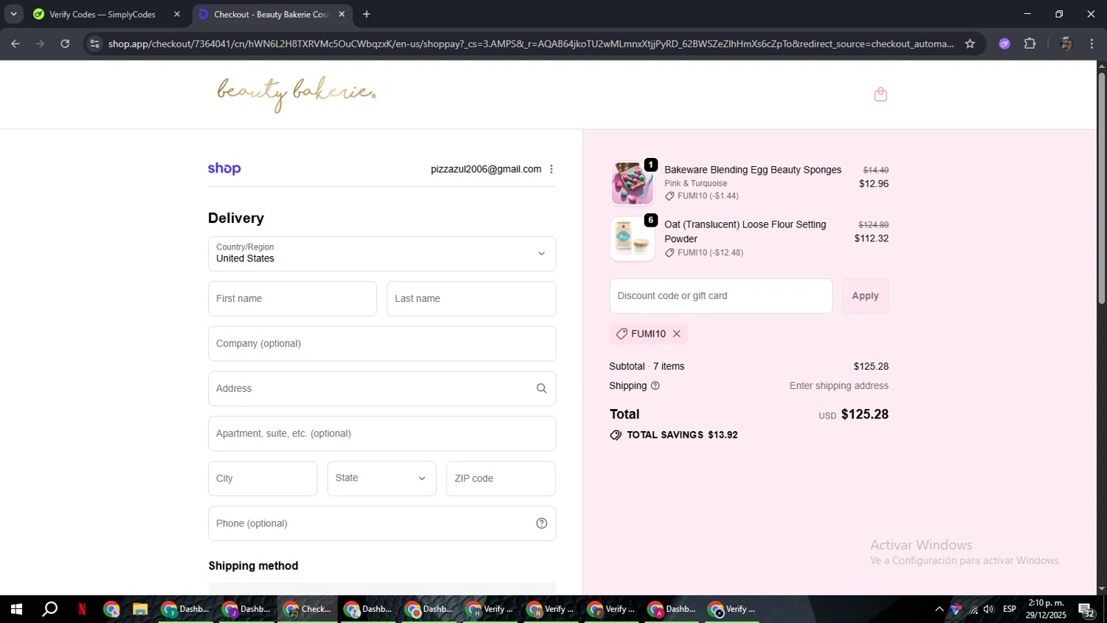The width and height of the screenshot is (1107, 623).
Task: Open the Country/Region dropdown
Action: [x=382, y=253]
